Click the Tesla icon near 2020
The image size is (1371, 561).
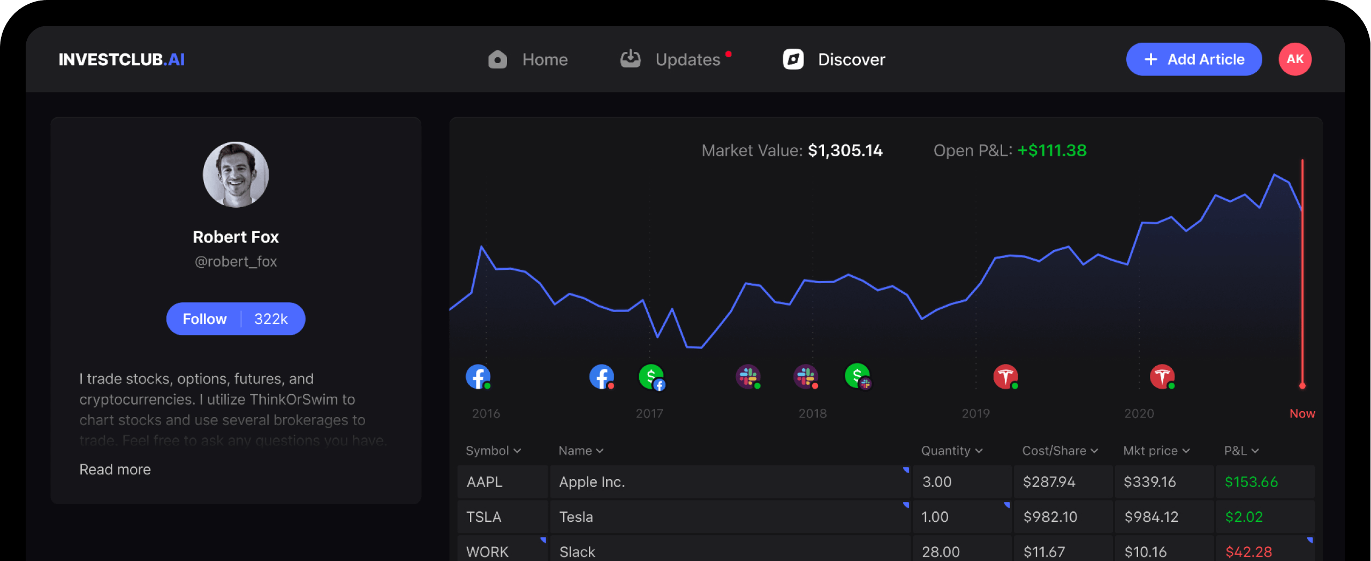click(1162, 377)
